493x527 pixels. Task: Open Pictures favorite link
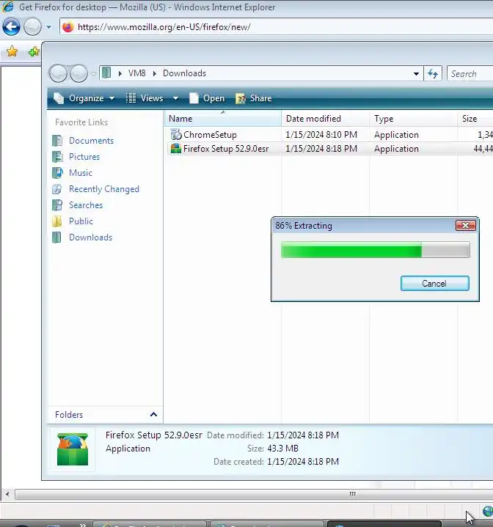tap(84, 157)
